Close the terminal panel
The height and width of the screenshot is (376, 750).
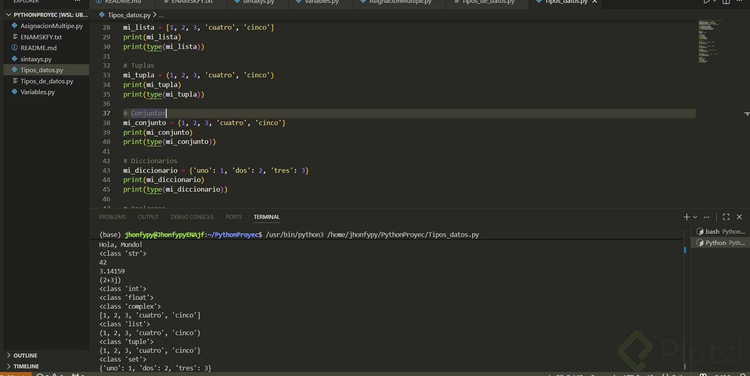(739, 217)
